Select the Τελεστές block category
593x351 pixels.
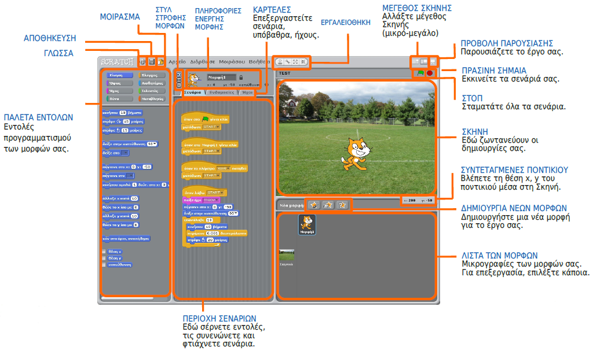point(152,91)
